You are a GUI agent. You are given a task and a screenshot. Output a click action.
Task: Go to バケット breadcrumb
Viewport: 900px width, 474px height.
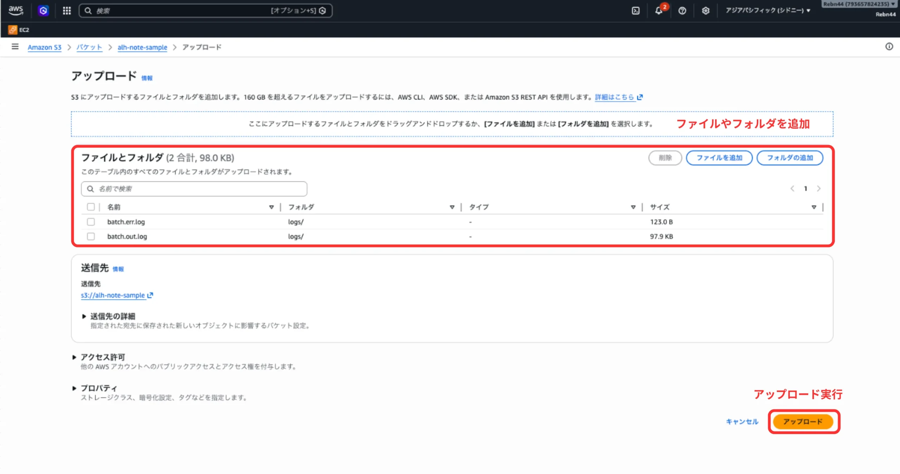[x=89, y=47]
